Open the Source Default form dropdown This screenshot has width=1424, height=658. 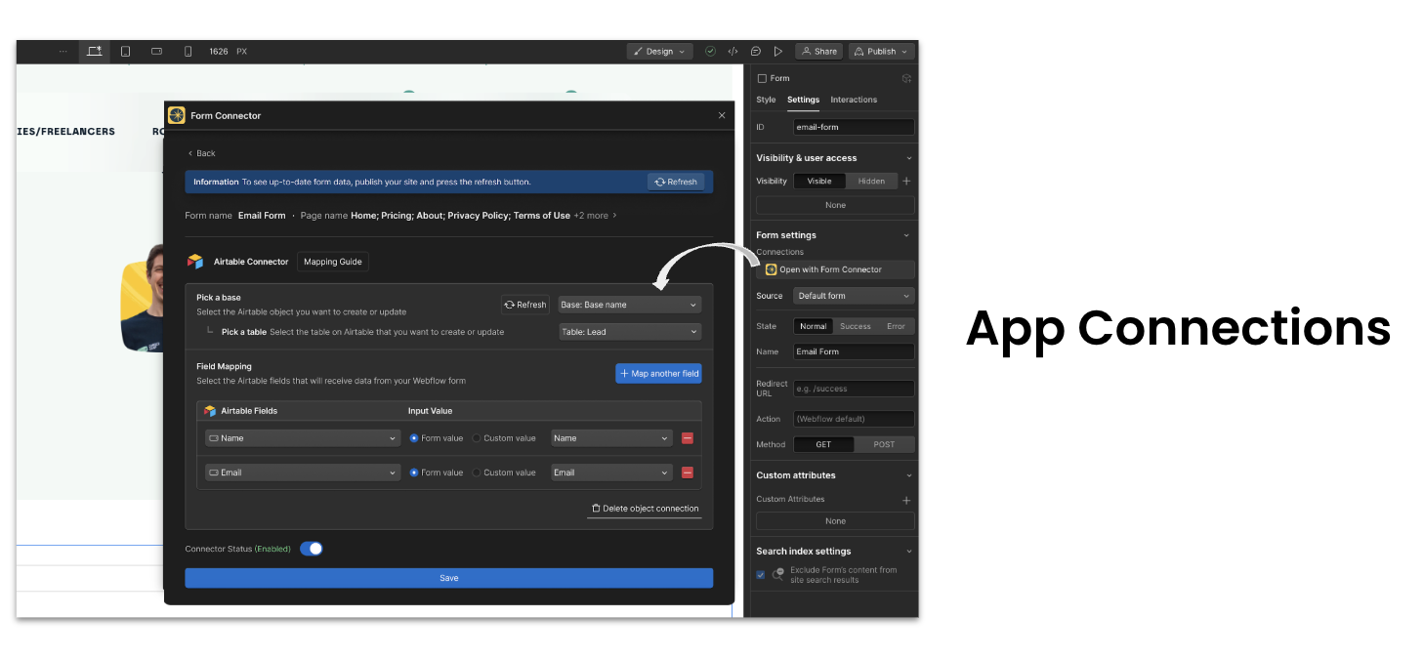(x=854, y=296)
